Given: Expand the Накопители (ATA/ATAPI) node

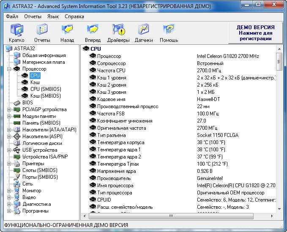Looking at the screenshot, I should coord(9,130).
